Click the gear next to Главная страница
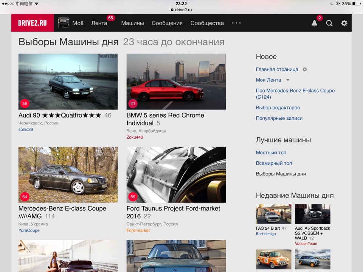 305,70
